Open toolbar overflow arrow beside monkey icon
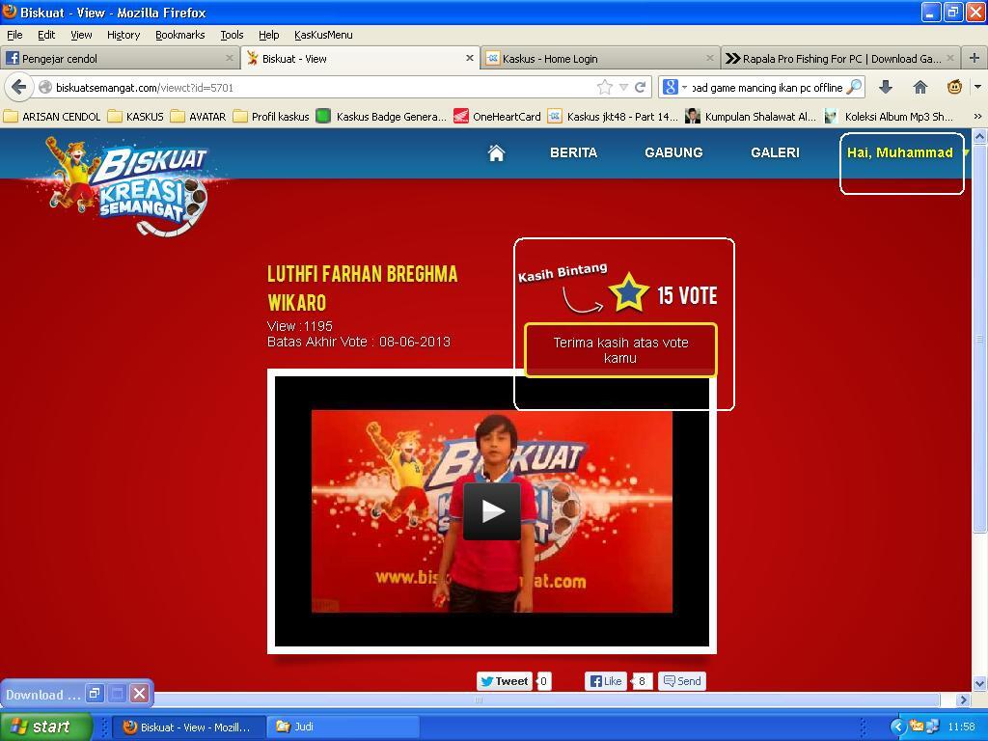The height and width of the screenshot is (741, 988). tap(978, 87)
